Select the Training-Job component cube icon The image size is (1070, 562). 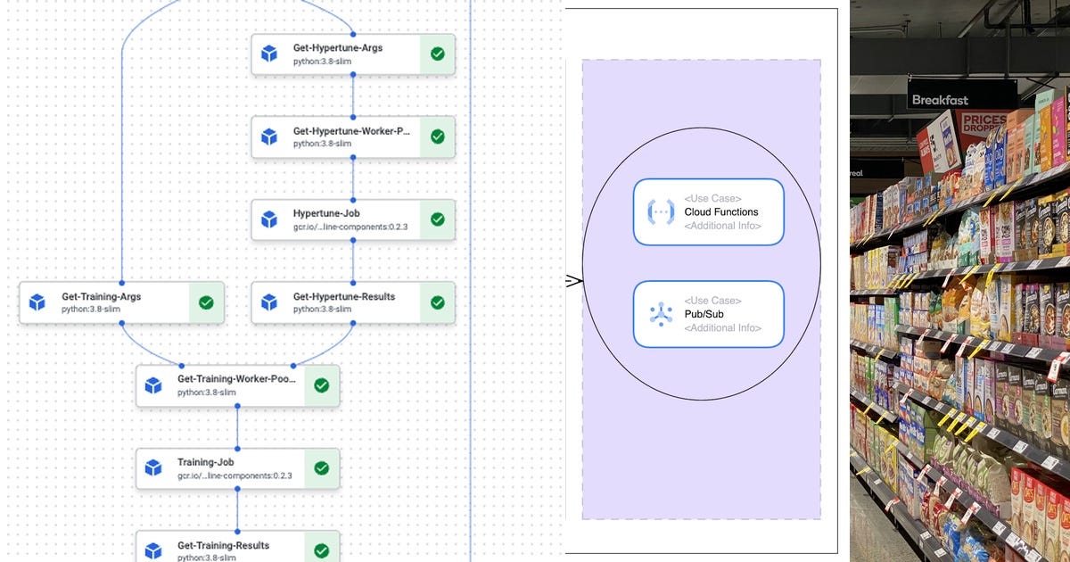click(x=154, y=467)
